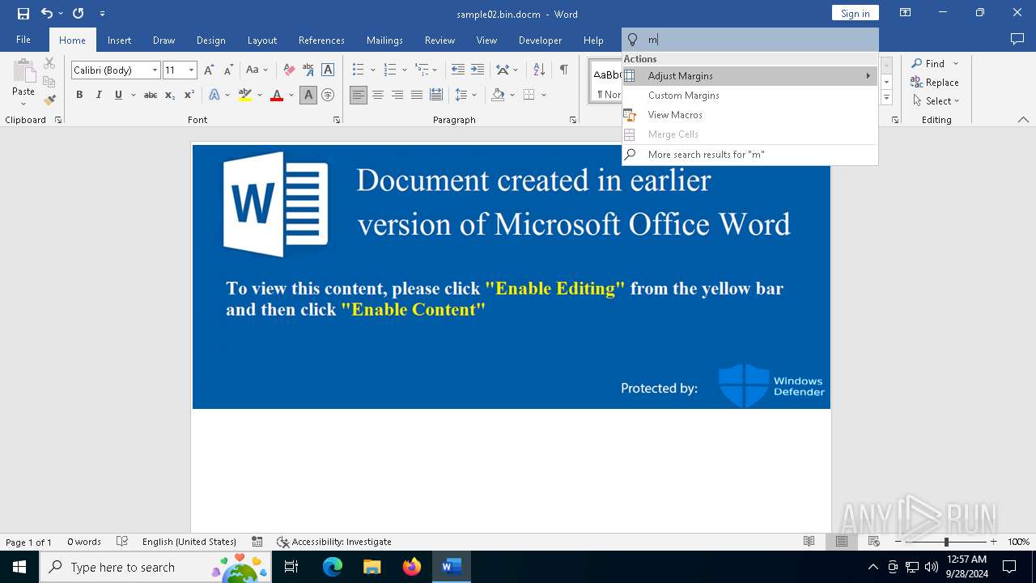
Task: Toggle Superscript formatting
Action: tap(189, 95)
